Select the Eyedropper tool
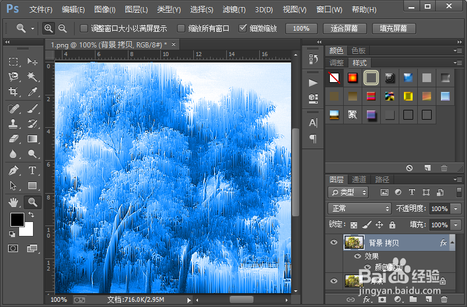 32,91
